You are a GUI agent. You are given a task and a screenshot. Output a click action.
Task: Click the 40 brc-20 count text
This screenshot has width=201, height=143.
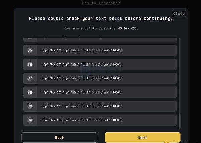coord(128,28)
